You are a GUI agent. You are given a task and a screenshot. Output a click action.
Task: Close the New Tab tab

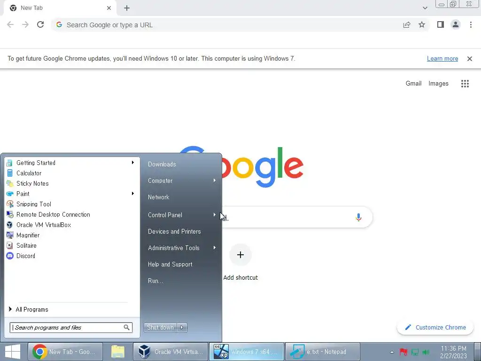[109, 8]
